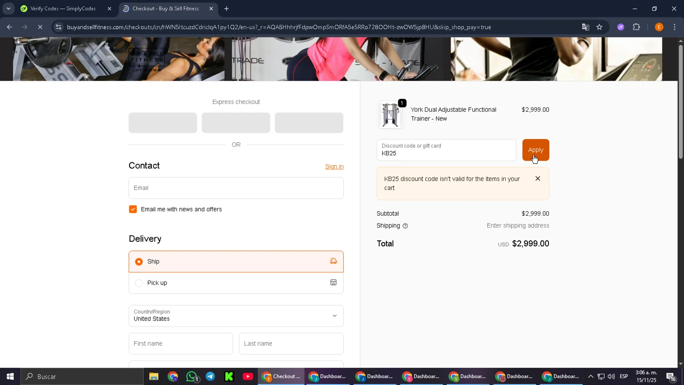Click the volume icon in system tray

(x=611, y=376)
